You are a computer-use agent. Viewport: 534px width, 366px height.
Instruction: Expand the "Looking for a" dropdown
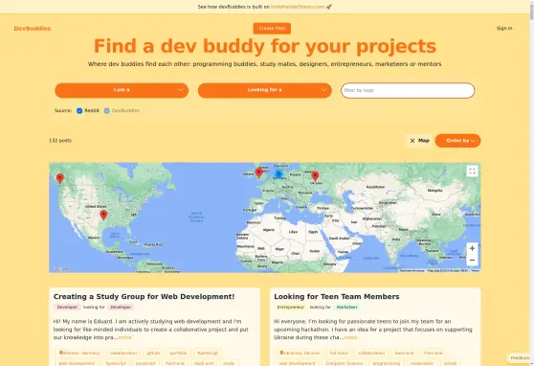[x=265, y=90]
